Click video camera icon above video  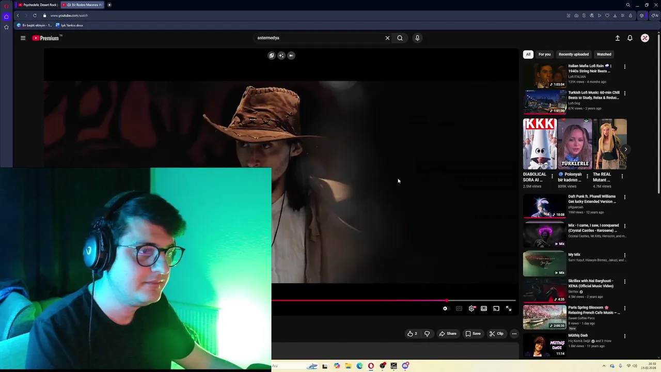(291, 55)
